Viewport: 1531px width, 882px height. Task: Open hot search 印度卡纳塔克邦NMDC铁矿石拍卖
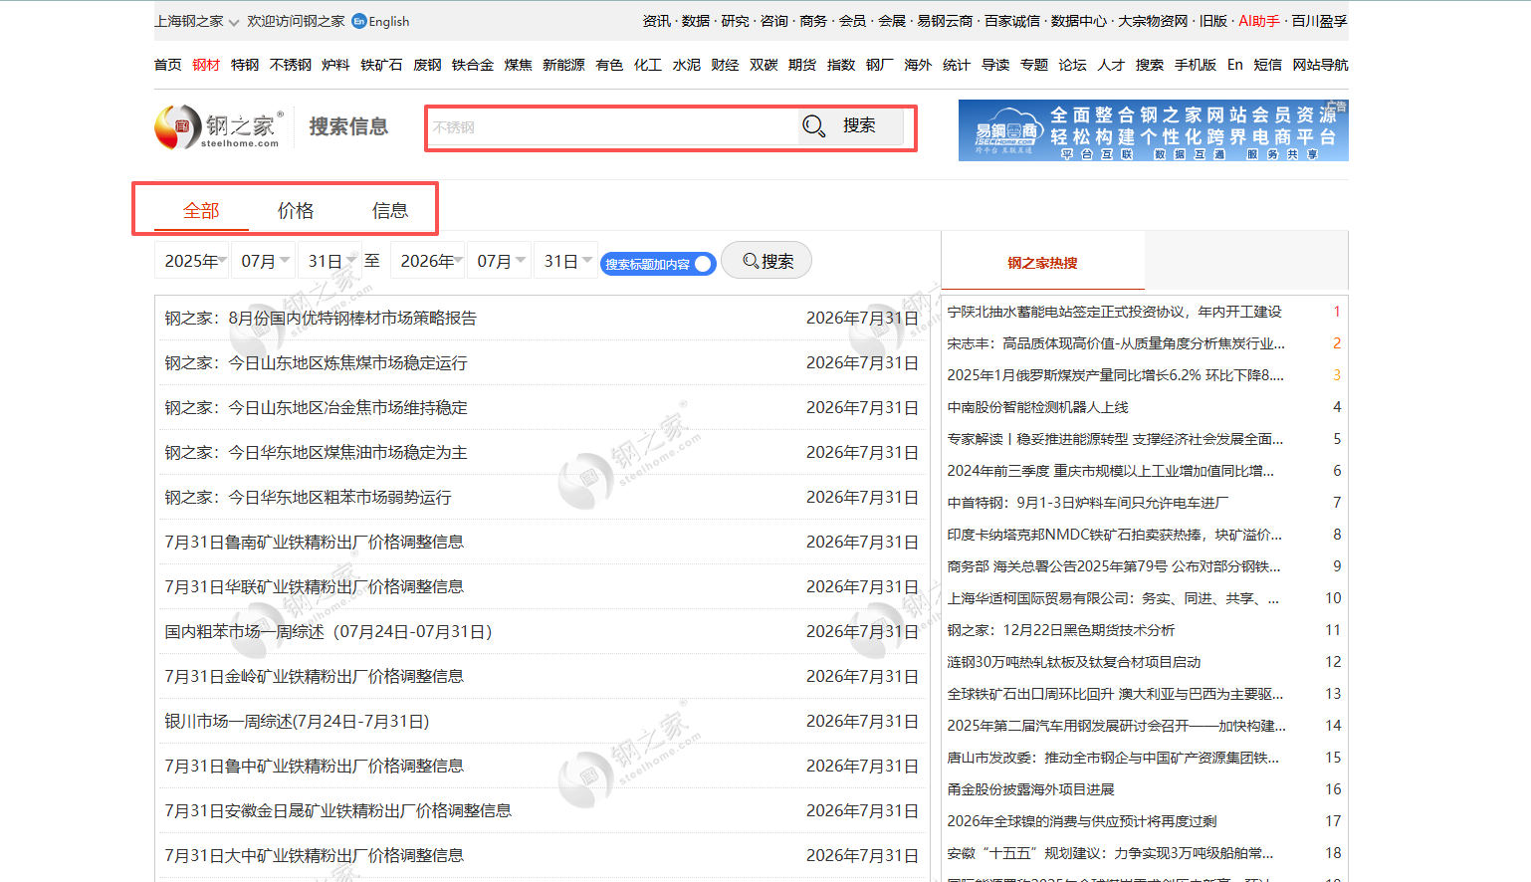pos(1115,535)
